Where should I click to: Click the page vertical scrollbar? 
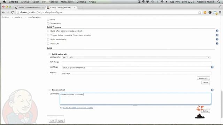tap(222, 104)
